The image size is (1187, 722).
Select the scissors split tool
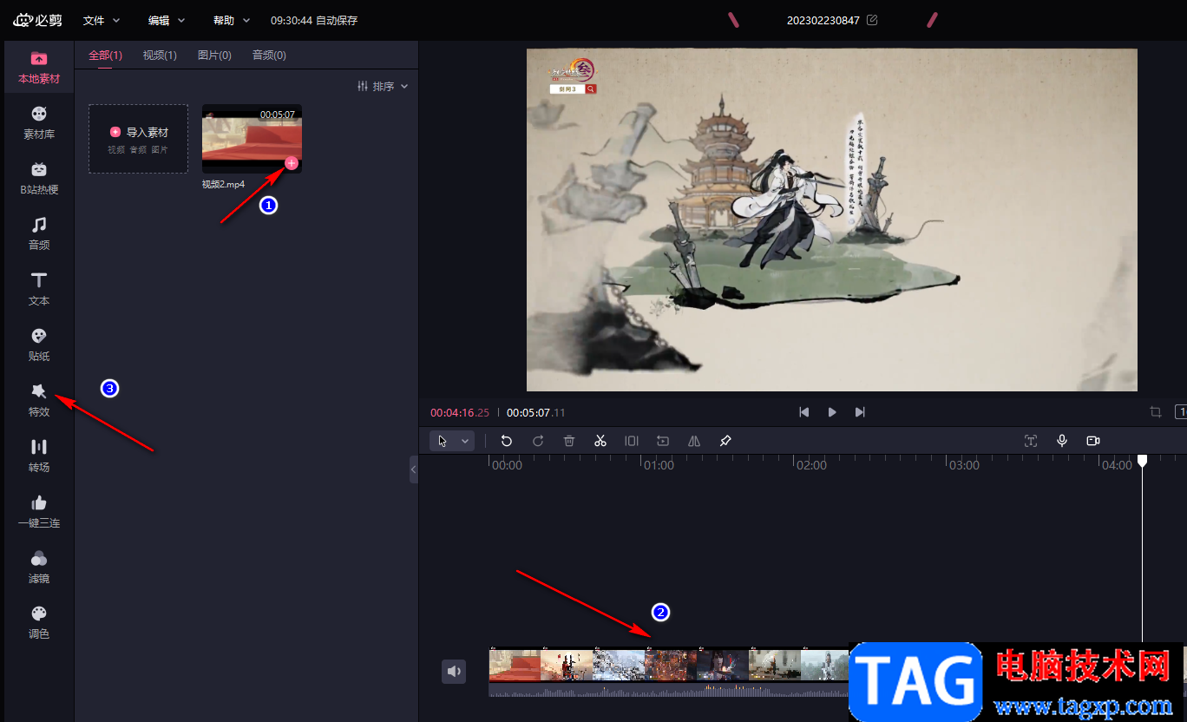coord(600,441)
